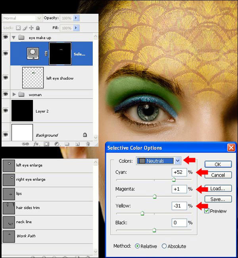238x258 pixels.
Task: Enable the lock position icon
Action: click(x=31, y=28)
